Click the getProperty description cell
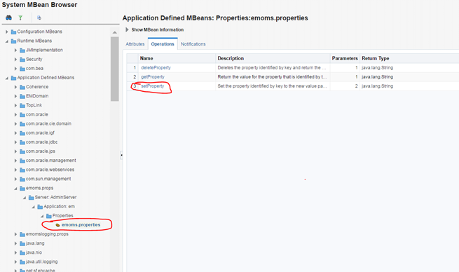 (x=272, y=76)
